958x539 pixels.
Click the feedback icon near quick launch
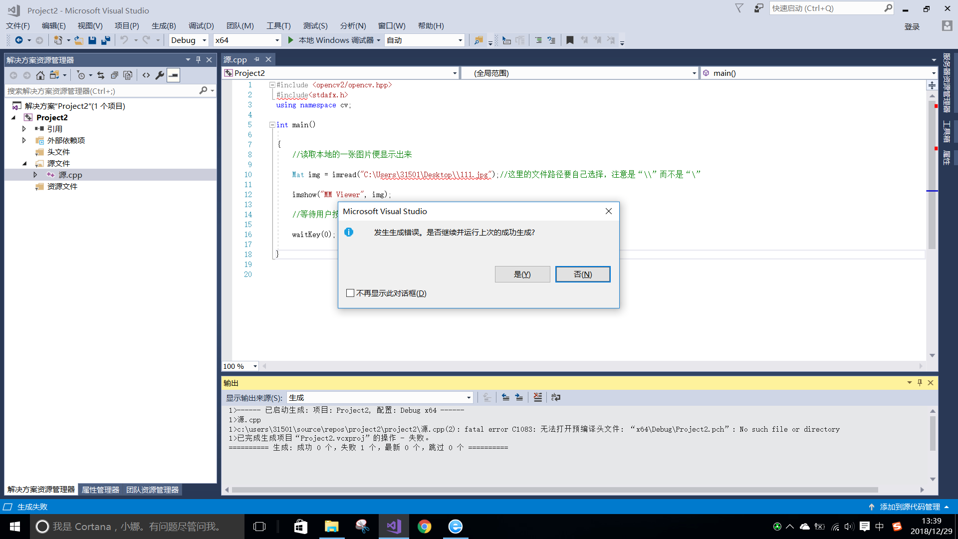click(x=758, y=8)
